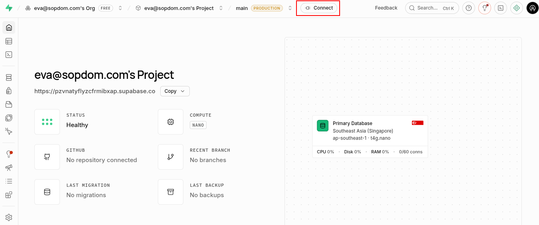The height and width of the screenshot is (225, 539).
Task: Open the Reports telescope icon
Action: (x=9, y=168)
